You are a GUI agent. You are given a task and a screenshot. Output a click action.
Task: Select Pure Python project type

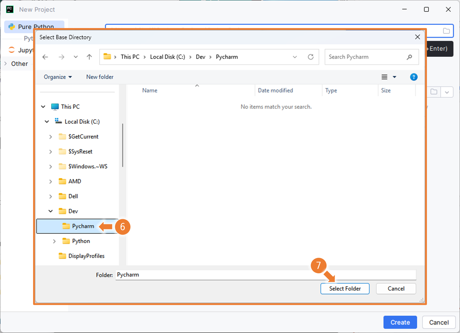34,27
